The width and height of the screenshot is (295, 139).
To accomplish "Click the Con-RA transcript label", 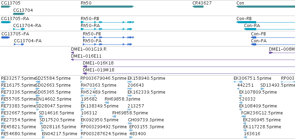I will (252, 26).
